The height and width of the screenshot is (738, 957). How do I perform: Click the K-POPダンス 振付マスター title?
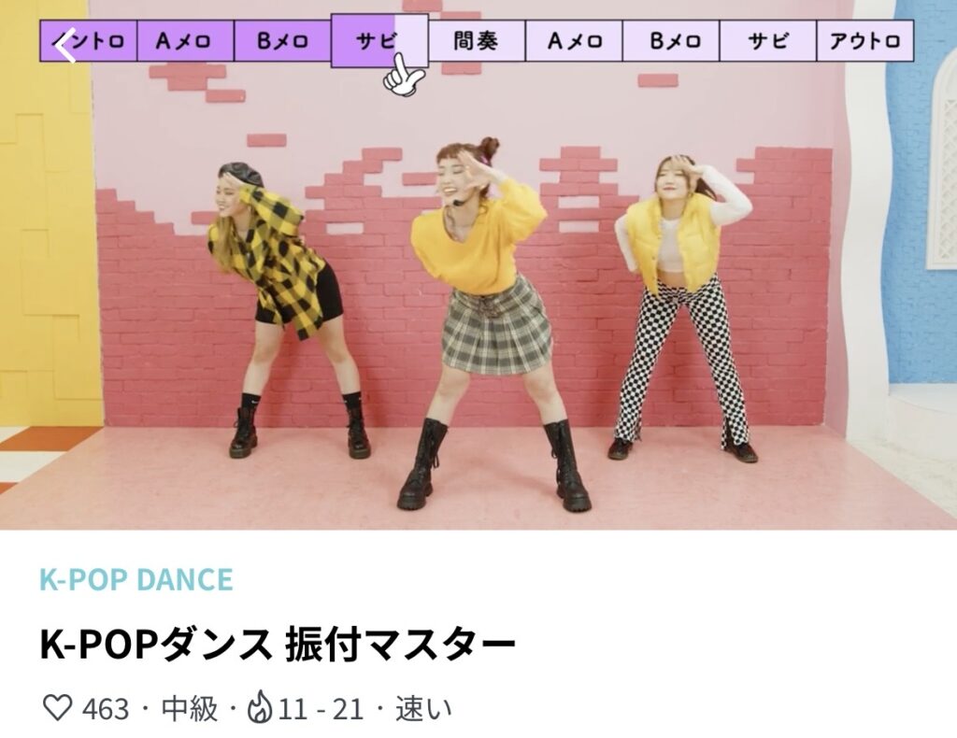tap(278, 644)
